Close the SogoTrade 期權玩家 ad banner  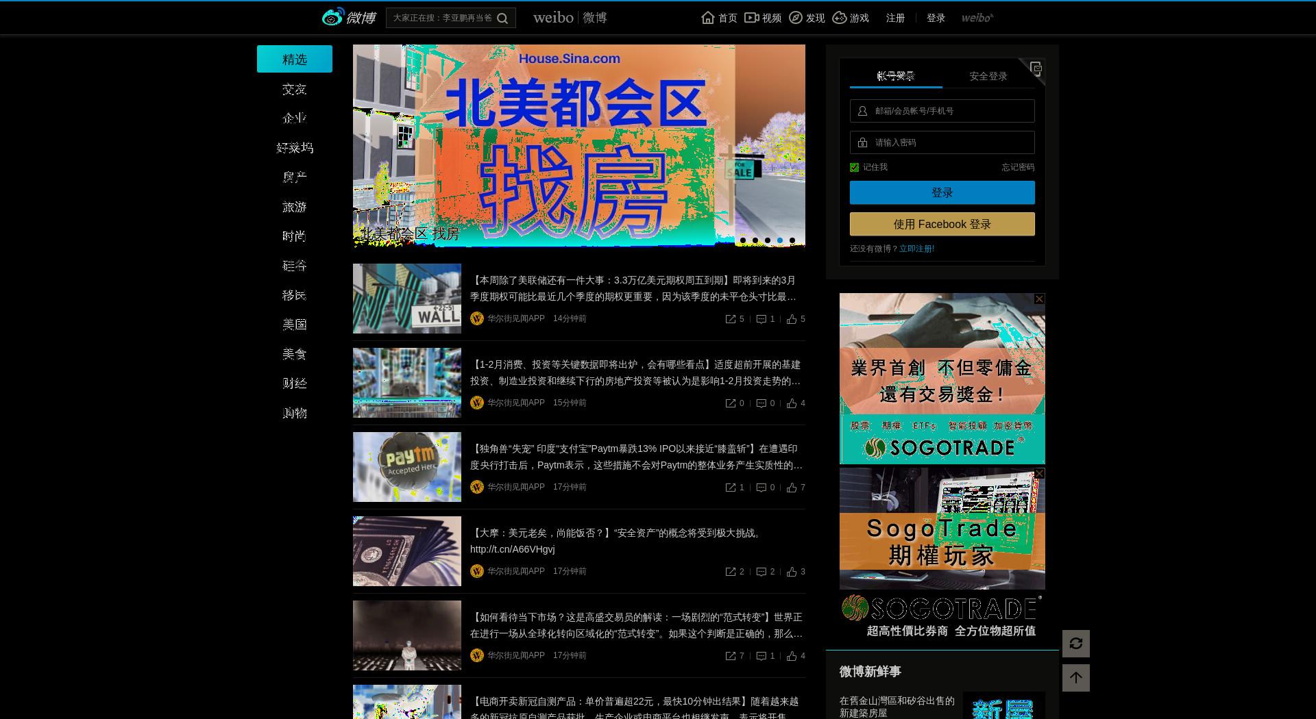(1039, 474)
